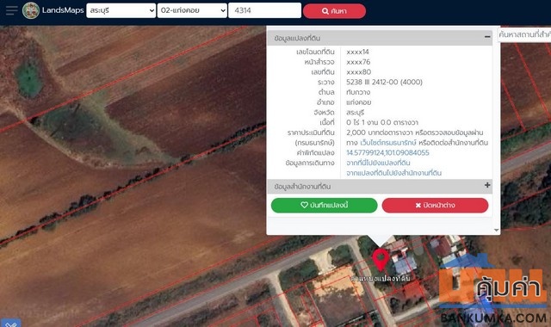
Task: Open the จากที่นี่ไปยังแปลงที่ดิน directions link
Action: [378, 163]
